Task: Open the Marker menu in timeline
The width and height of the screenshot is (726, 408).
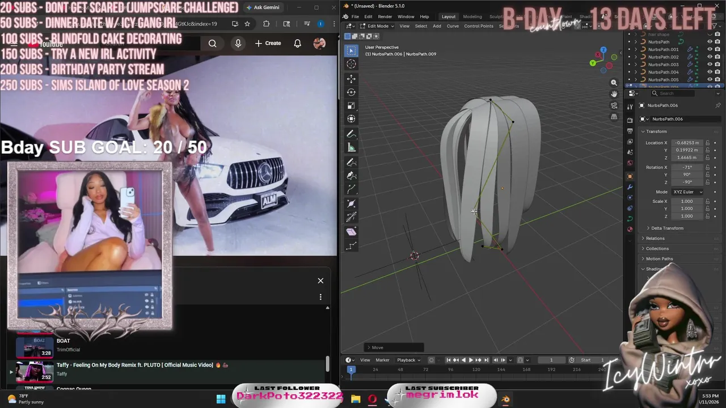Action: 382,360
